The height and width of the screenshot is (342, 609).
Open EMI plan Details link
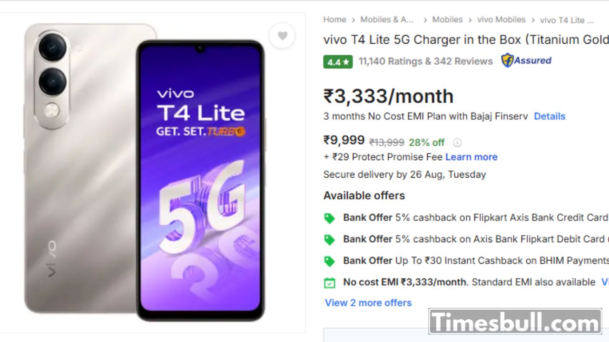[x=550, y=116]
